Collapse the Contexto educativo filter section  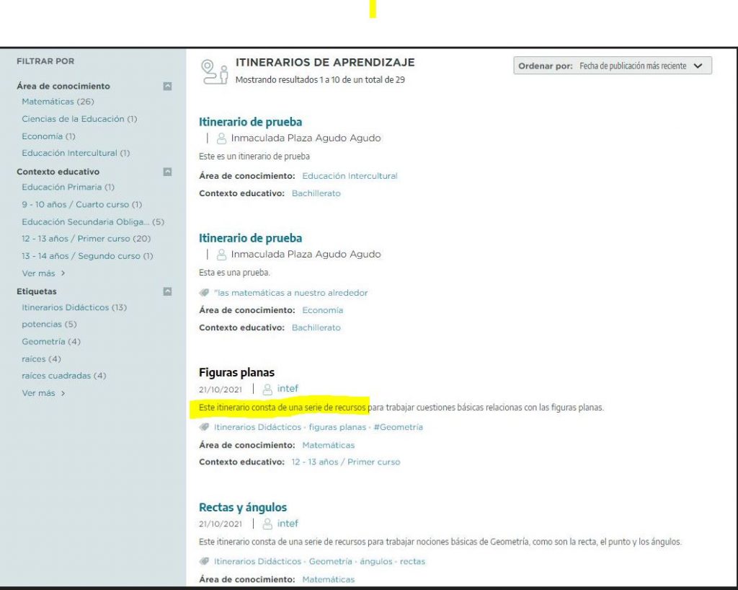click(167, 172)
